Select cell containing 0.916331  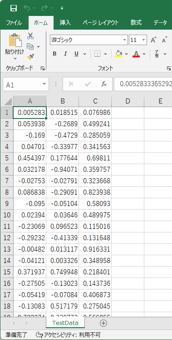(95, 249)
